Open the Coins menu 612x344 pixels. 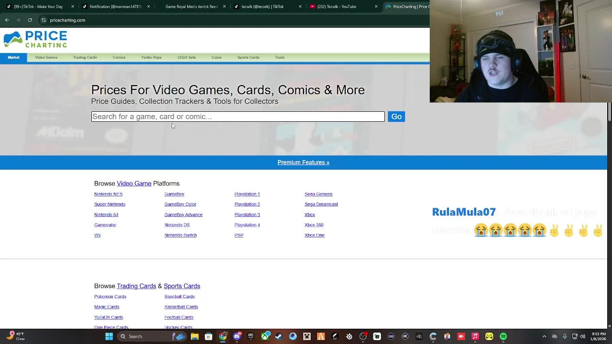(x=216, y=57)
